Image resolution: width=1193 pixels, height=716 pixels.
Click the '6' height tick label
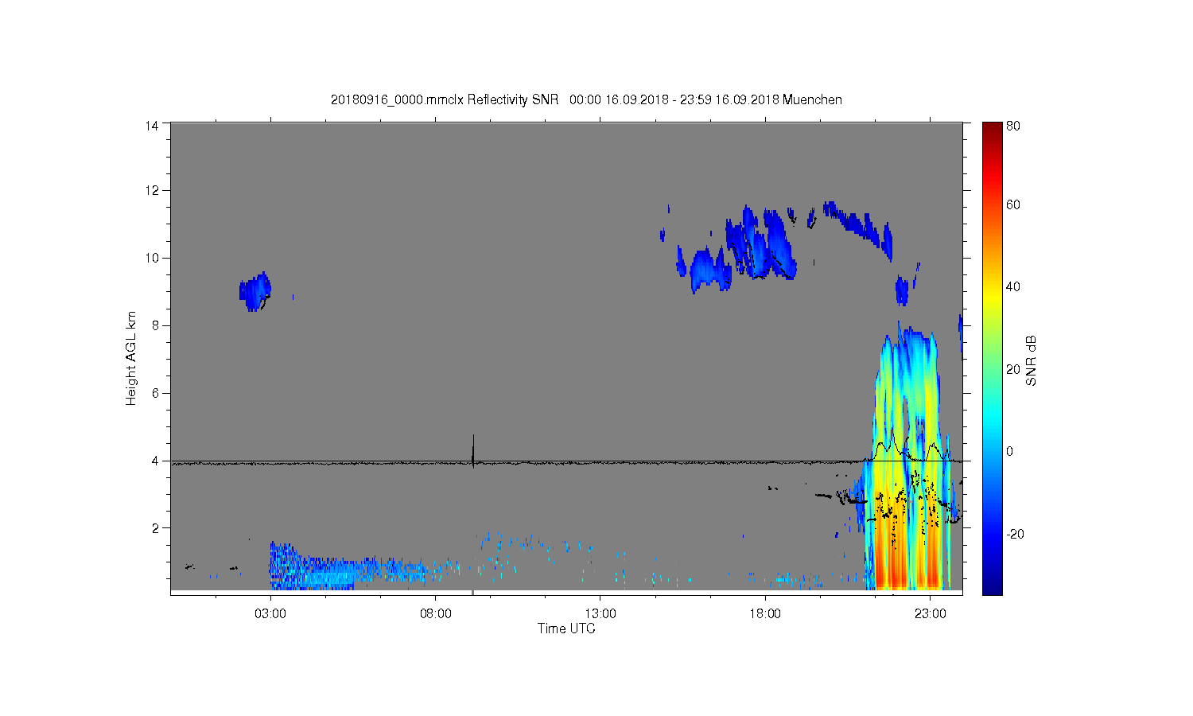click(155, 393)
